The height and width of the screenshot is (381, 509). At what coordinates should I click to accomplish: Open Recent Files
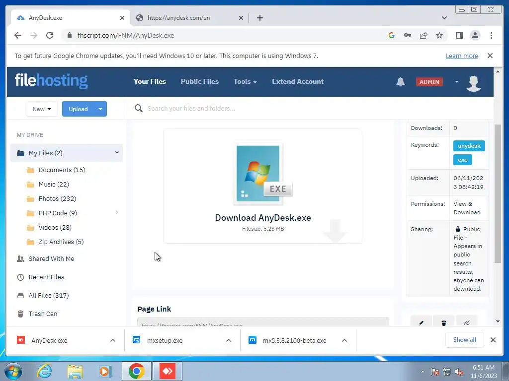(x=46, y=277)
